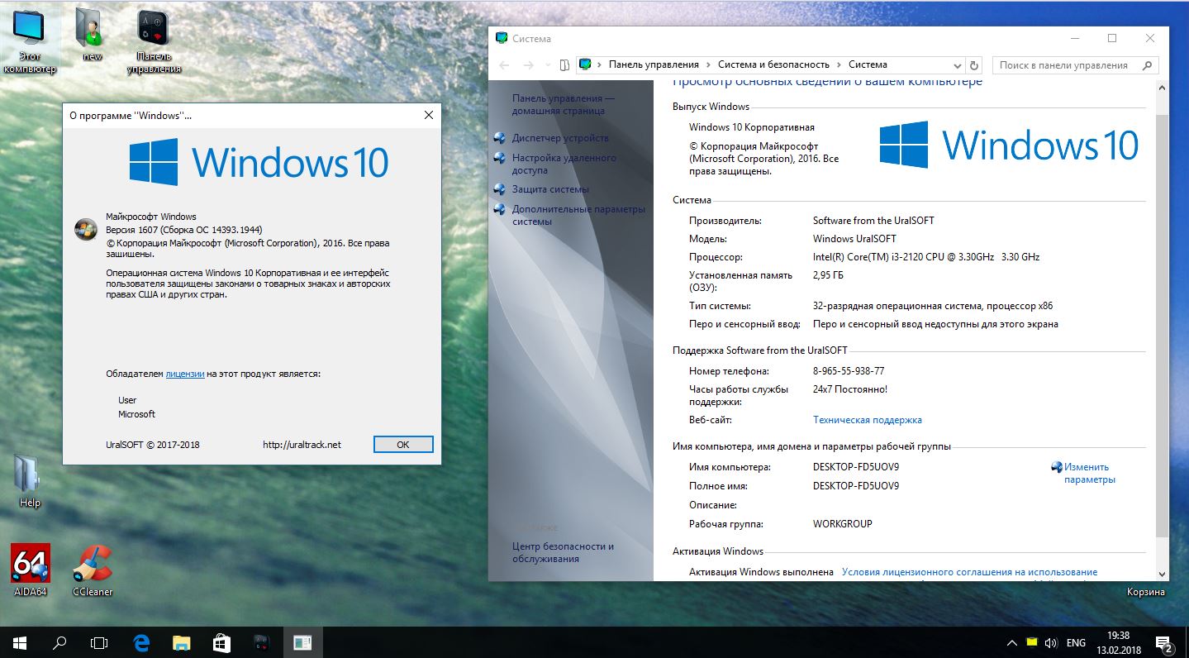Click the yellow tray icon beside volume
1189x658 pixels.
tap(1032, 642)
